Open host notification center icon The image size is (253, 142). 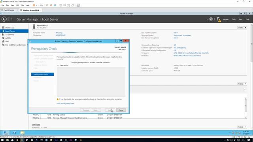[x=249, y=140]
